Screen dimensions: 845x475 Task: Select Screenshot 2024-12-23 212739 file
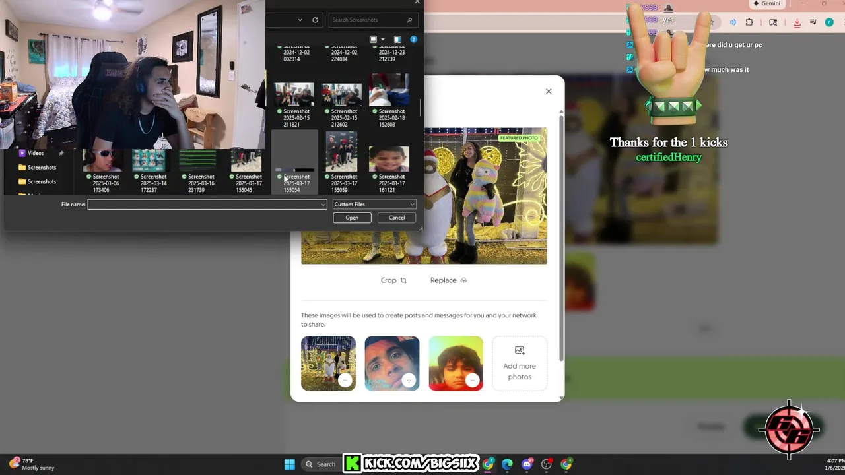pos(391,53)
